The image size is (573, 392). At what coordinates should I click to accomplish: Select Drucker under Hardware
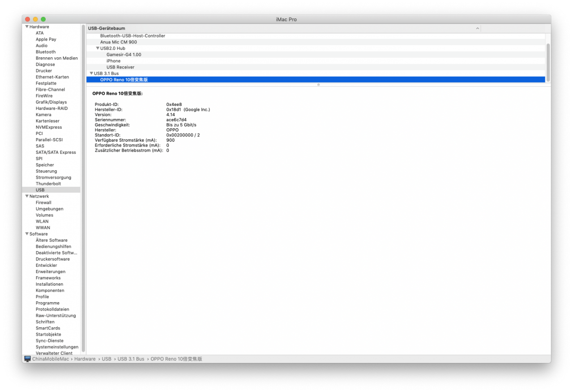(x=44, y=71)
